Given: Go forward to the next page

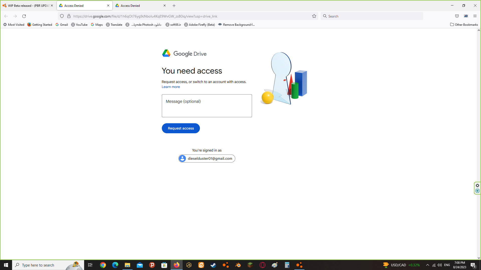Looking at the screenshot, I should pos(15,16).
